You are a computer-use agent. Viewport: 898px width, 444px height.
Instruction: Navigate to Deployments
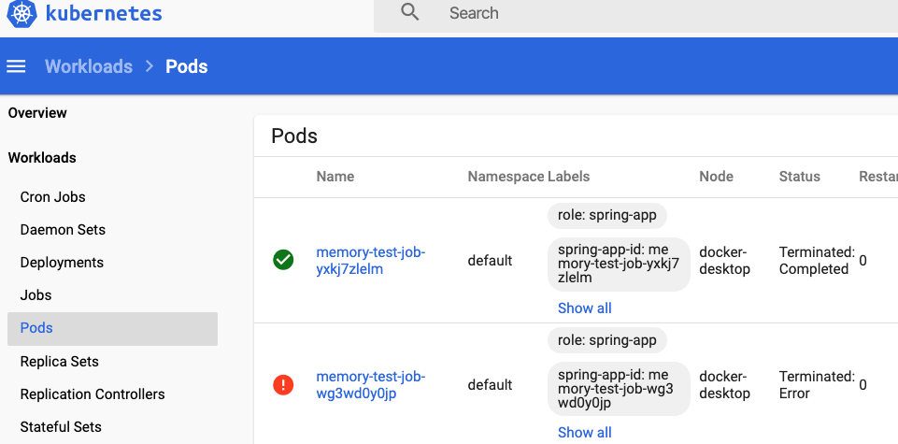62,263
